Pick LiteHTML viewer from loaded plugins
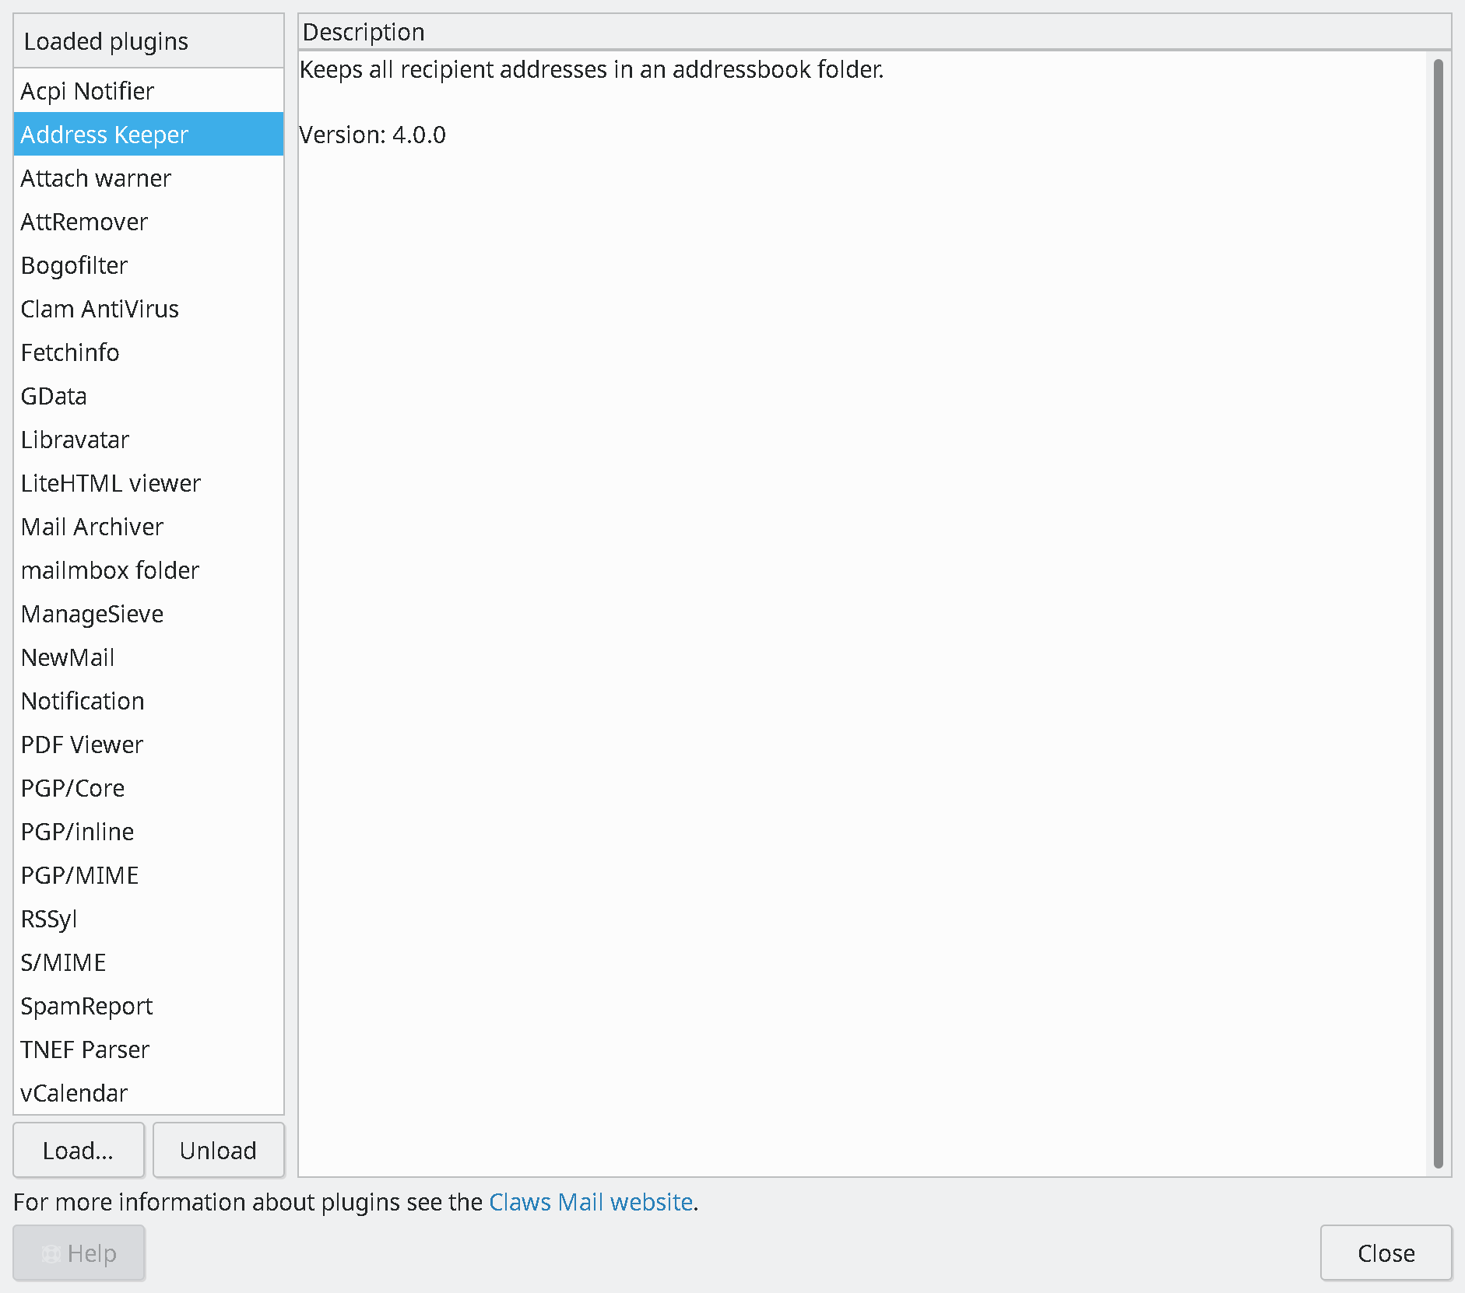 coord(111,483)
